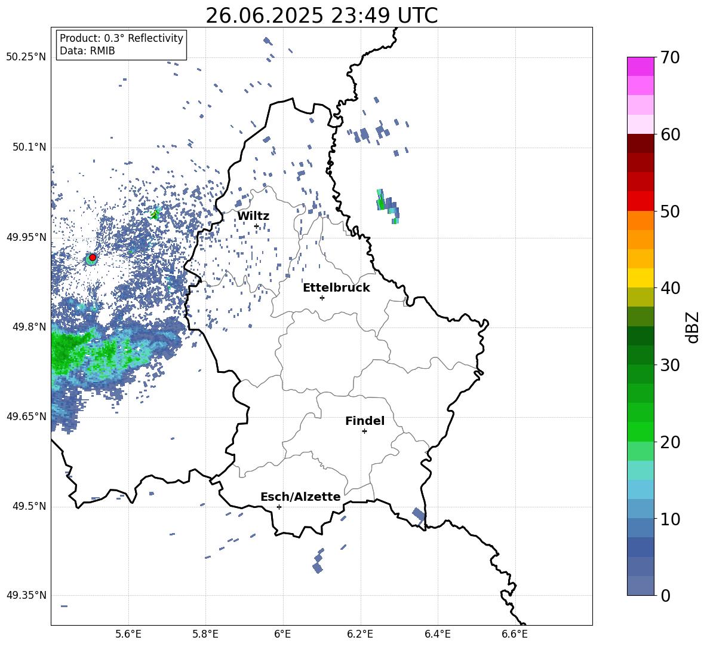Click the 30 colorbar tick label
The image size is (707, 646).
(670, 365)
